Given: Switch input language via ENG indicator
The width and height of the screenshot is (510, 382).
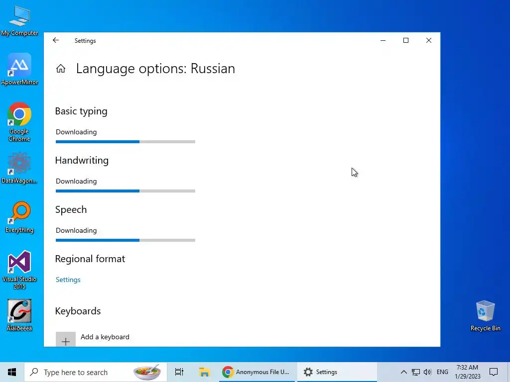Looking at the screenshot, I should coord(442,372).
